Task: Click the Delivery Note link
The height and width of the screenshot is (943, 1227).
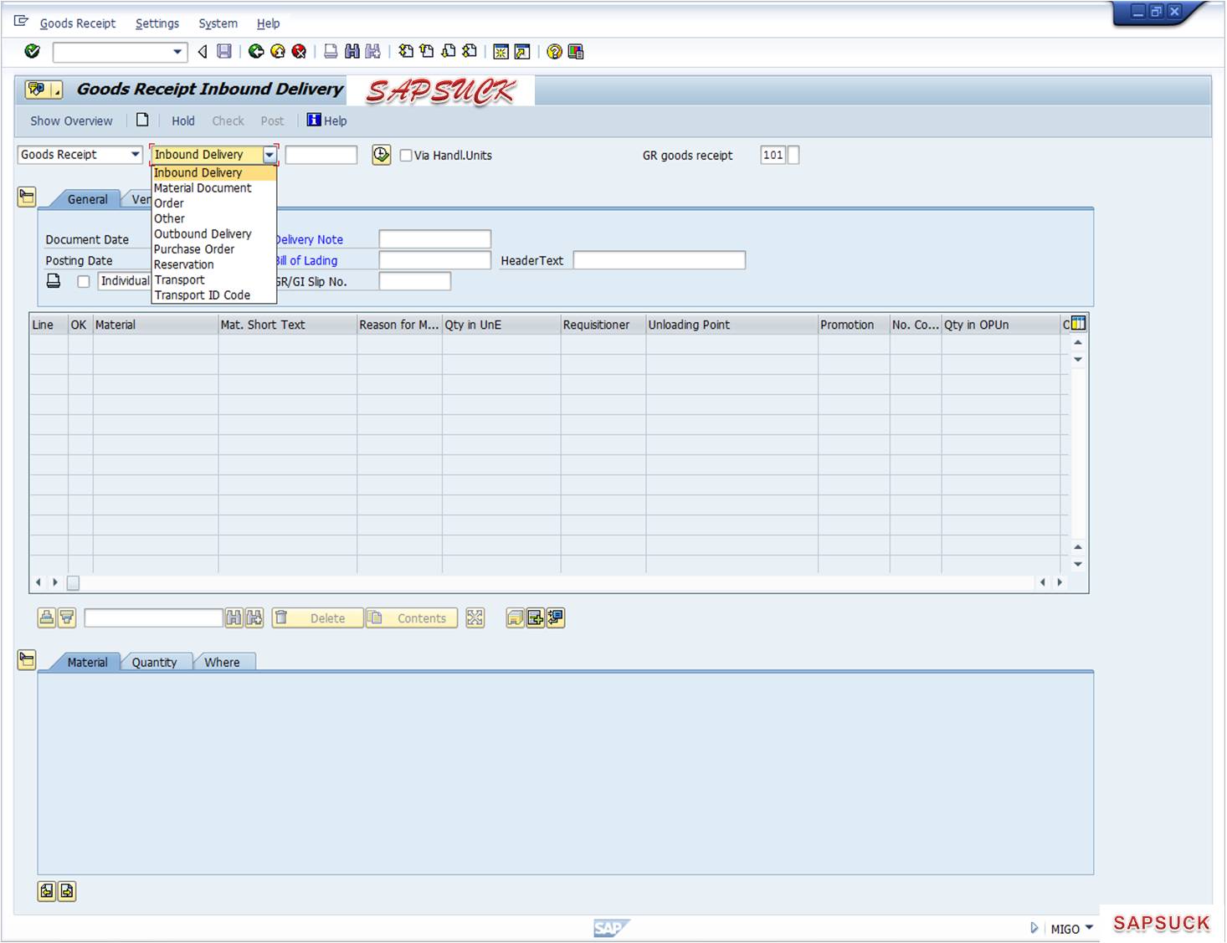Action: point(309,239)
